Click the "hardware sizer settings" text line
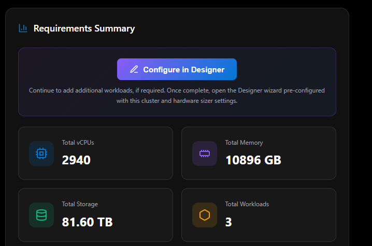 coord(177,101)
